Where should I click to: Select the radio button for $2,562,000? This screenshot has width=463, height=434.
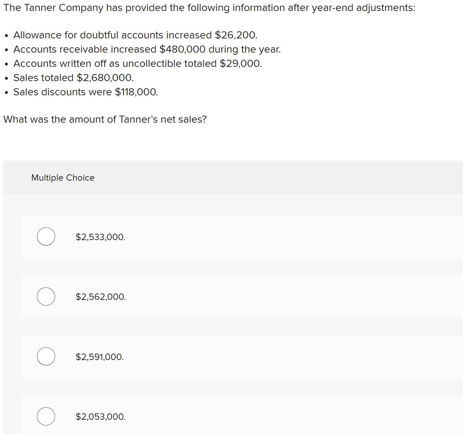tap(46, 296)
